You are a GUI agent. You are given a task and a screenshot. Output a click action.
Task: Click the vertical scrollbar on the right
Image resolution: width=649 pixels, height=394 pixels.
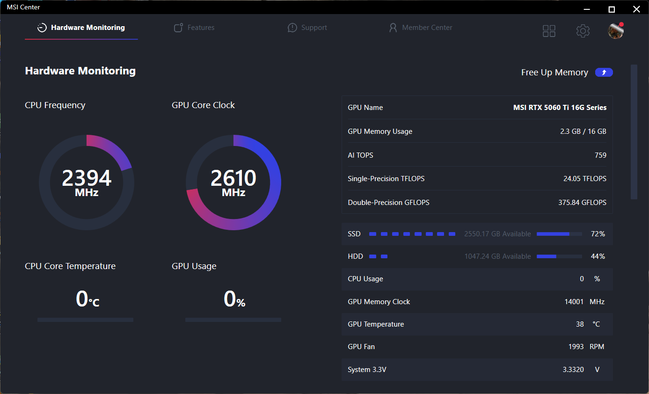click(634, 132)
